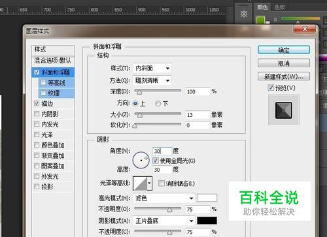Enable the 消除锯齿(L) anti-alias checkbox
Image resolution: width=327 pixels, height=237 pixels.
[x=162, y=183]
